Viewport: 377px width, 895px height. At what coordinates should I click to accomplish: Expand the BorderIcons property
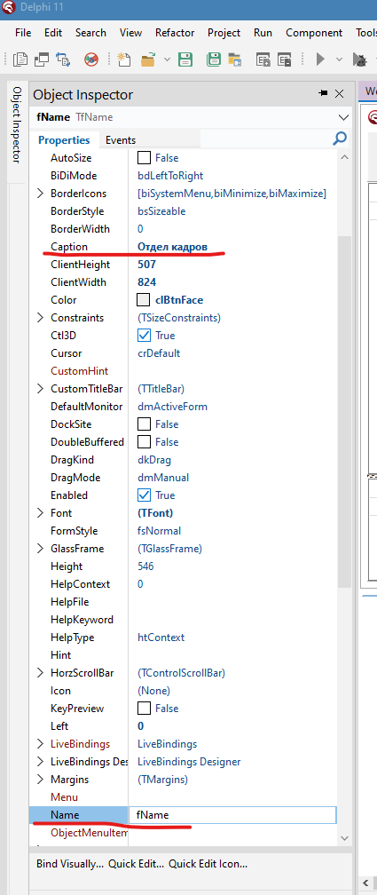pos(40,194)
